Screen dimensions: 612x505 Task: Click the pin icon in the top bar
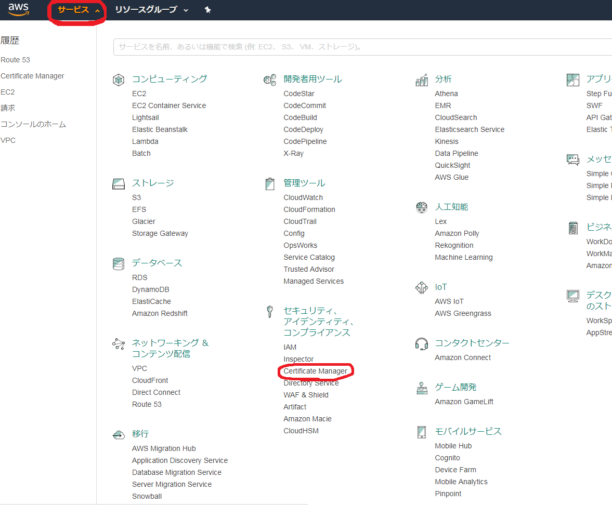tap(207, 10)
